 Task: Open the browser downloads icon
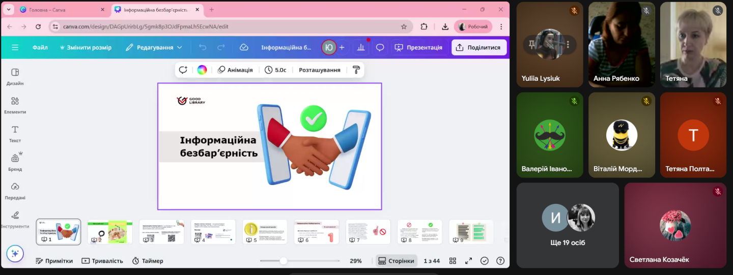(x=445, y=26)
